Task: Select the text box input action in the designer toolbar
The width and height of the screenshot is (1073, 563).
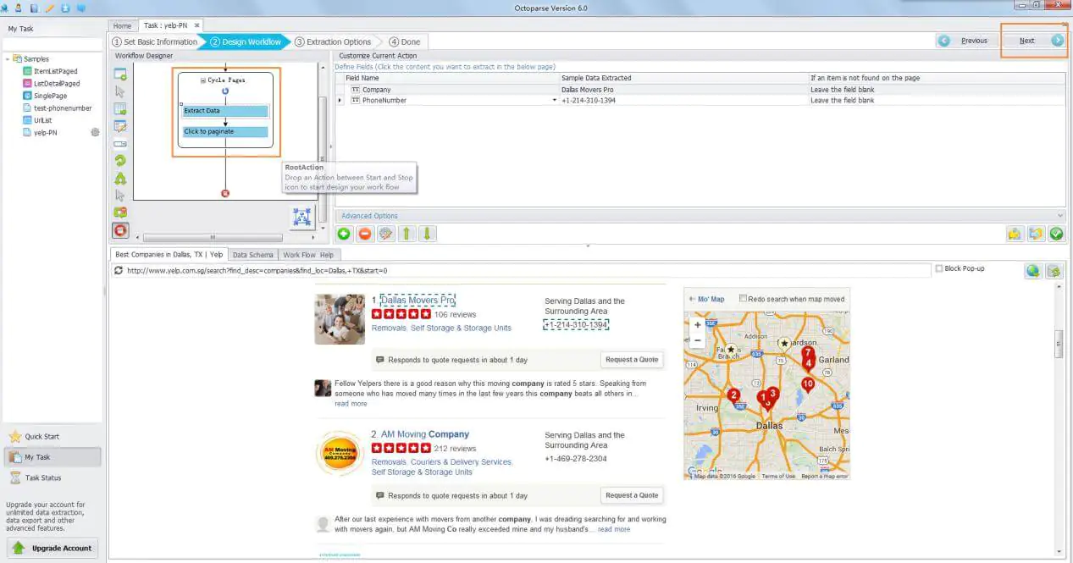Action: (x=120, y=143)
